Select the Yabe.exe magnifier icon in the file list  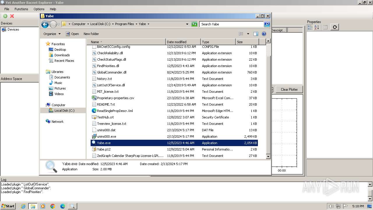[x=94, y=143]
